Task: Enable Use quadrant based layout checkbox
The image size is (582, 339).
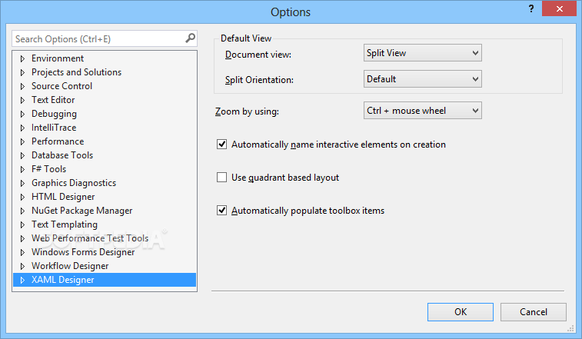Action: [x=221, y=177]
